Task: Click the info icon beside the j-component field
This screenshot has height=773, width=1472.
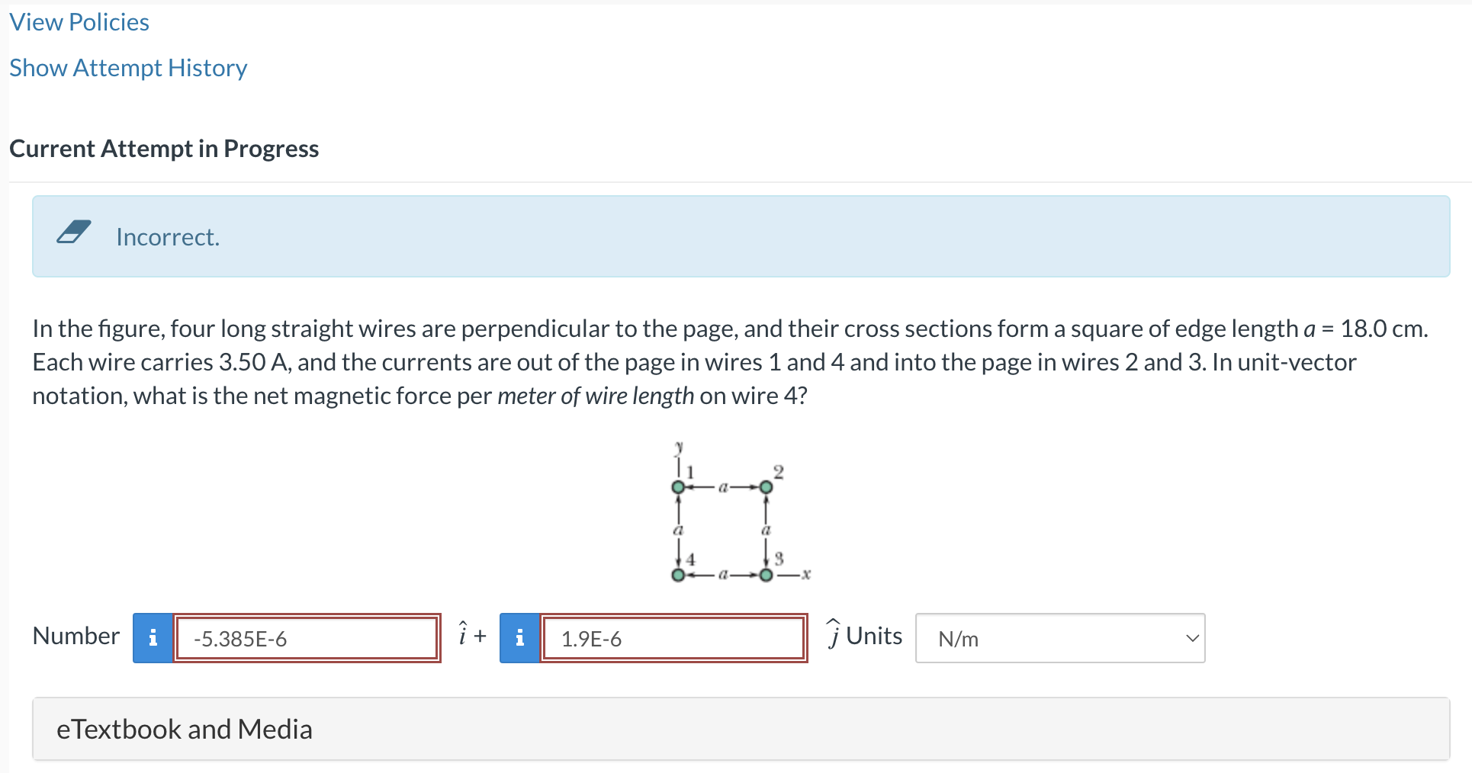Action: 519,637
